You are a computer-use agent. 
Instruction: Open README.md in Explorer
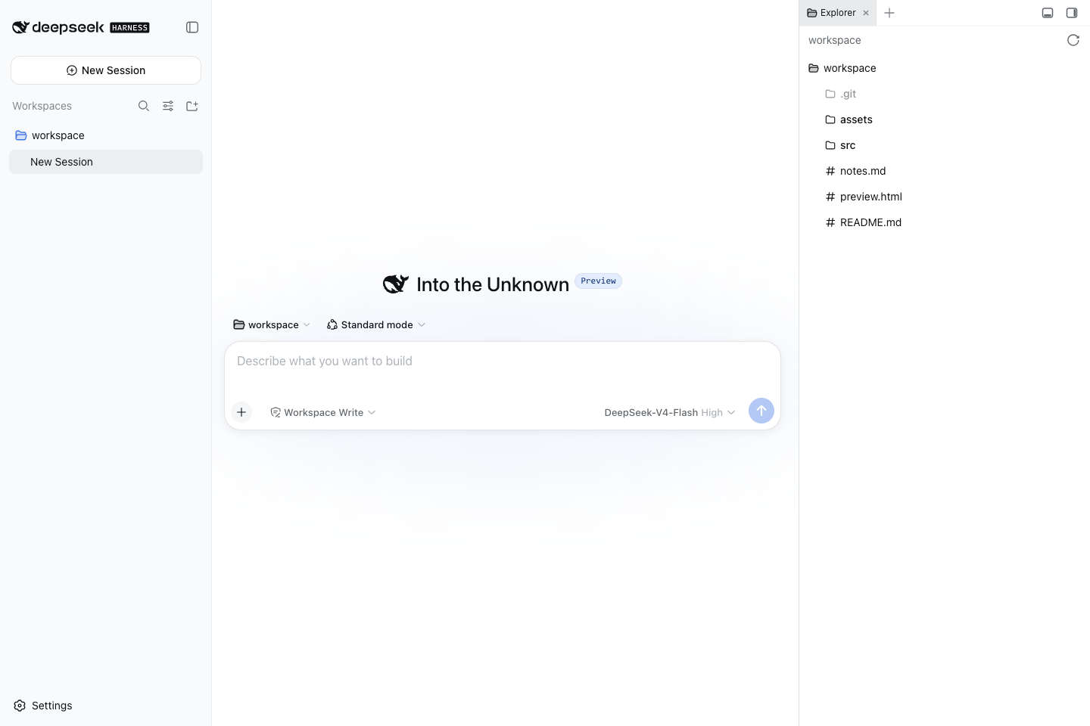pos(945,222)
